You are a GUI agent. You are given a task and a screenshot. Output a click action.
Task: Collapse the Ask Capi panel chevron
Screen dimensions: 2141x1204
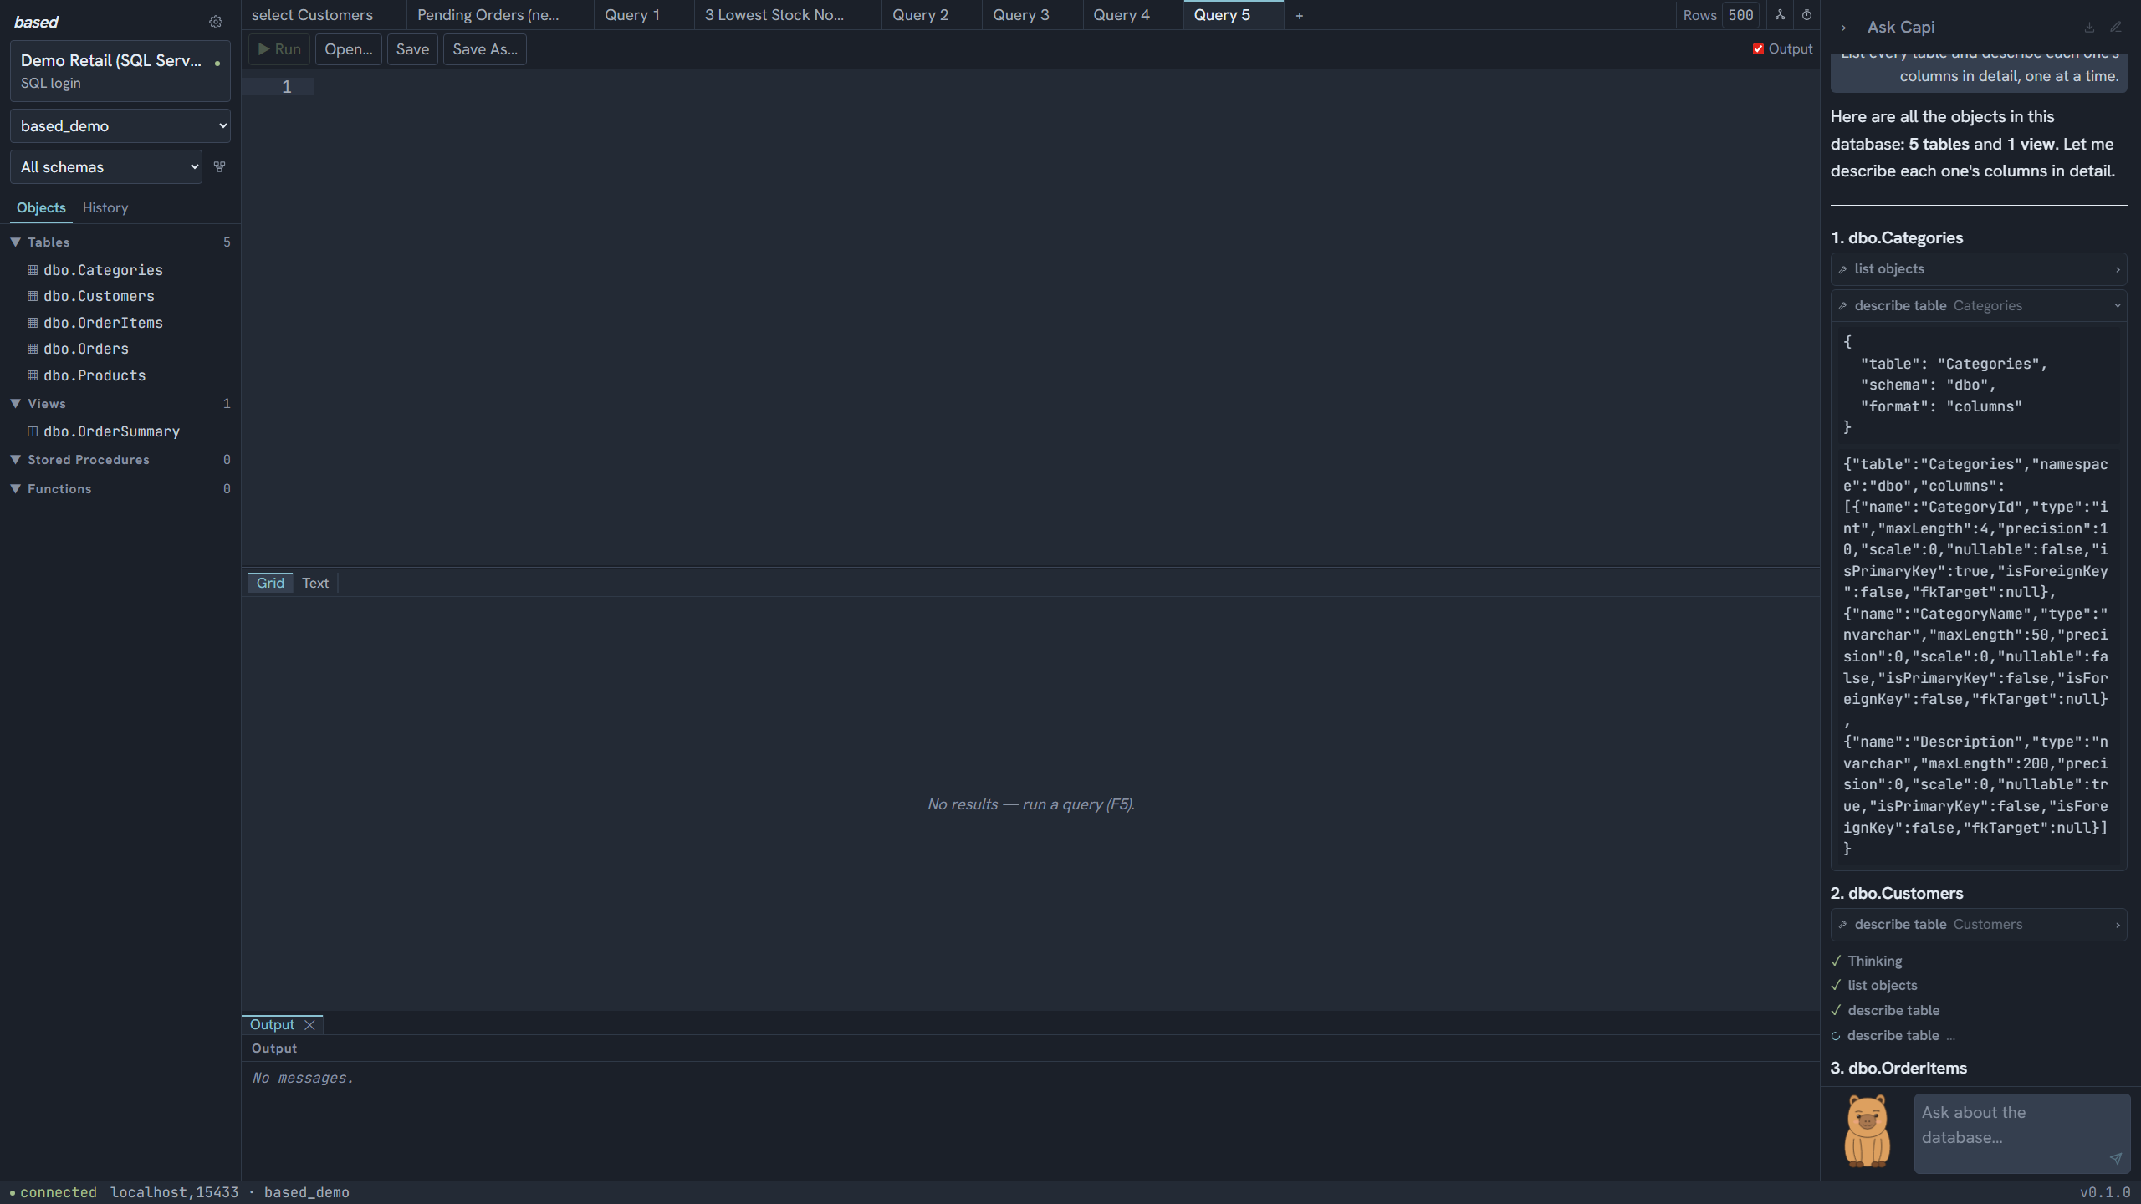(1844, 28)
